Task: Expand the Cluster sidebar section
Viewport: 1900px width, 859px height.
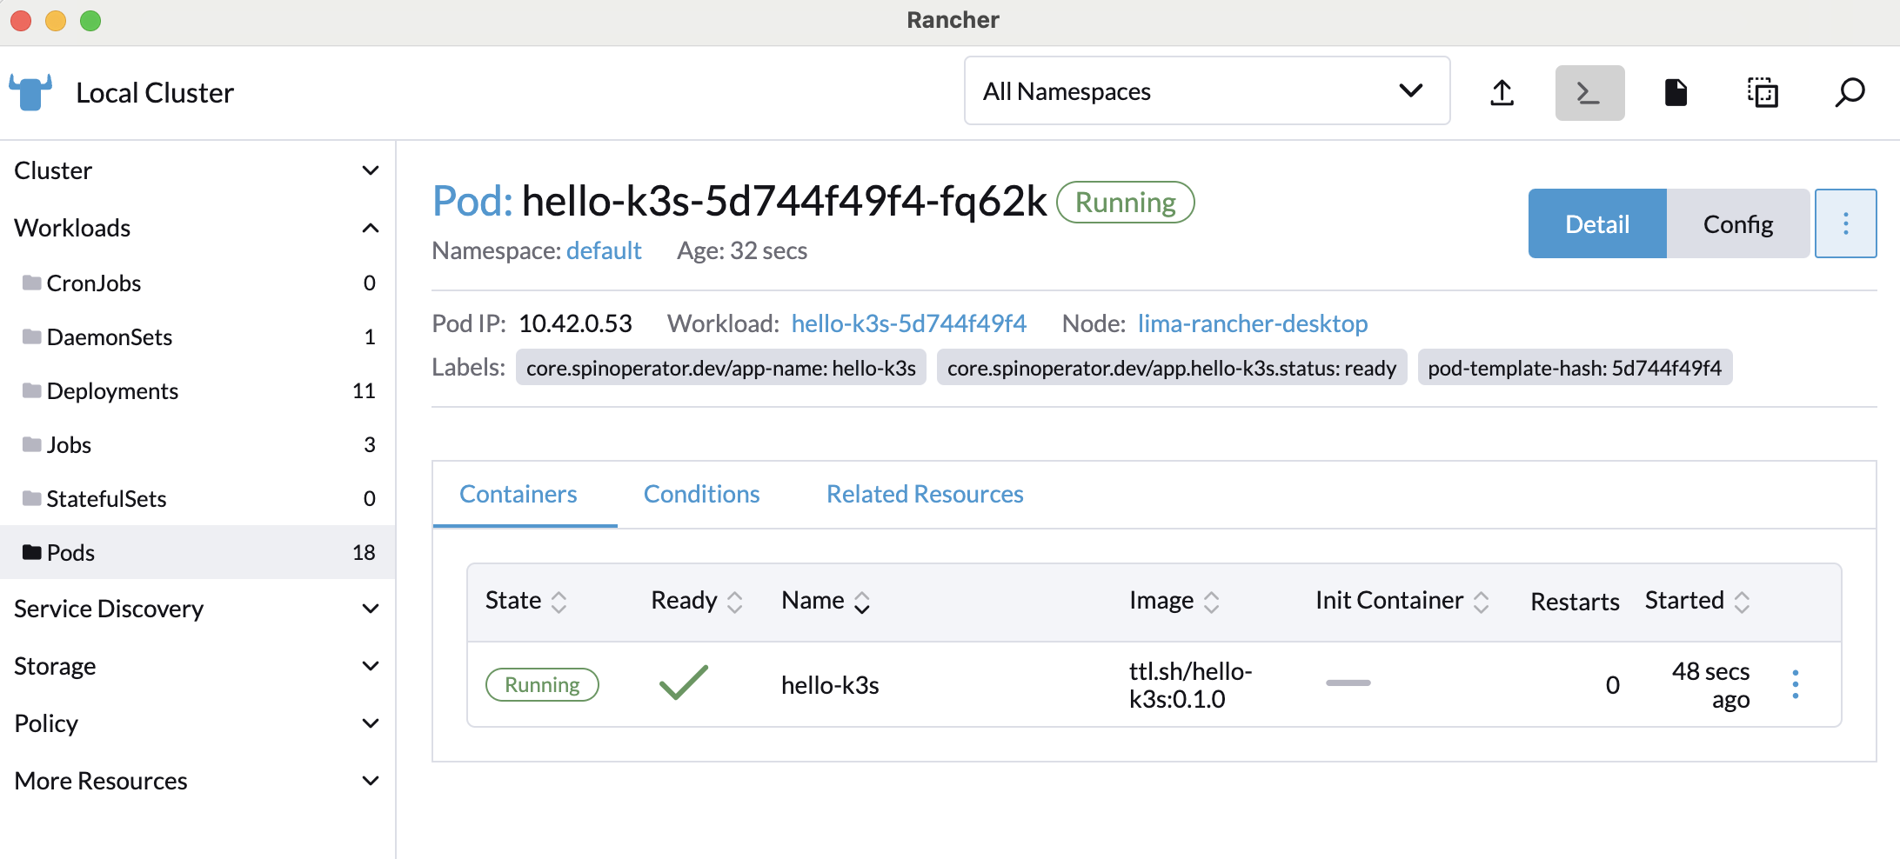Action: [x=197, y=170]
